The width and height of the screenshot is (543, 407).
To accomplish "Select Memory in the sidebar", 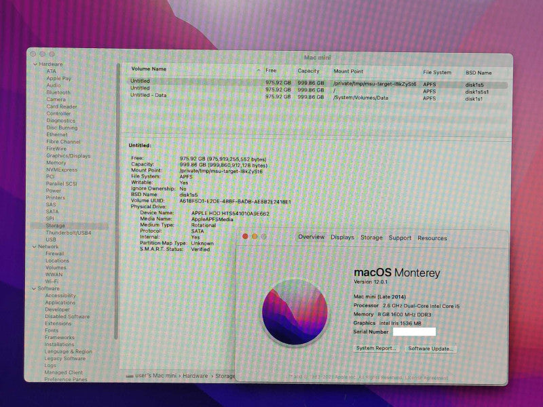I will click(56, 162).
